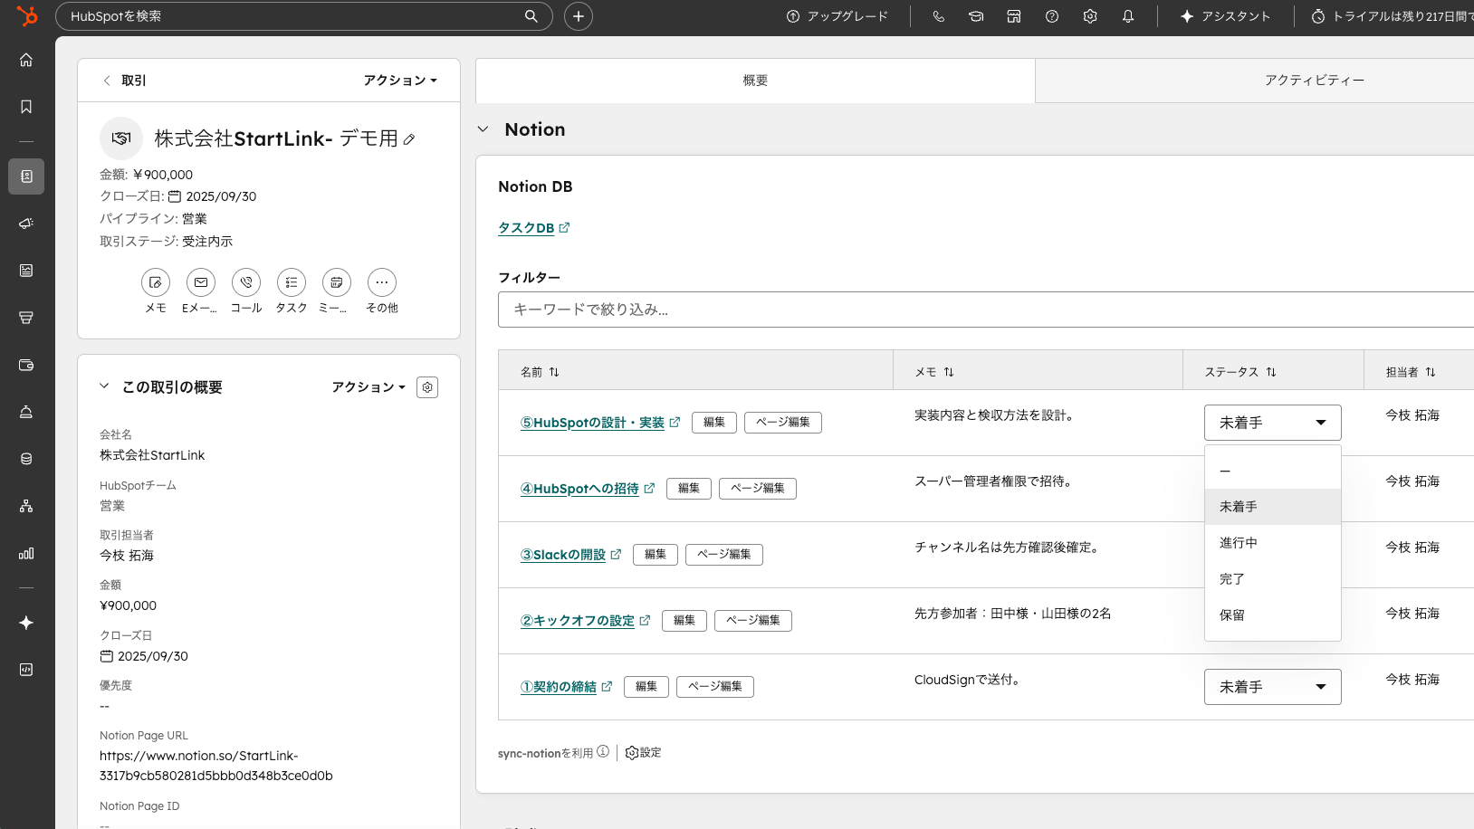Edit deal name with the pencil icon
The height and width of the screenshot is (829, 1474).
coord(409,139)
